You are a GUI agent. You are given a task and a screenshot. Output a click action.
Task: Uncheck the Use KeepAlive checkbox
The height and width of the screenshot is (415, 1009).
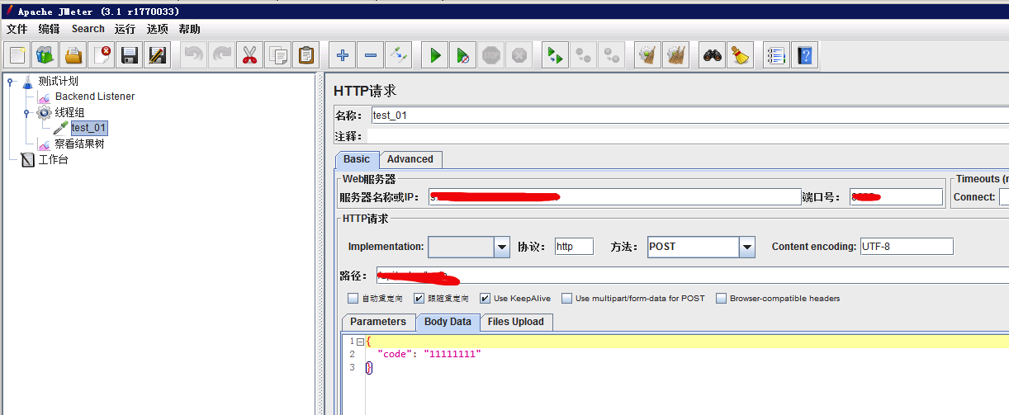pyautogui.click(x=486, y=299)
